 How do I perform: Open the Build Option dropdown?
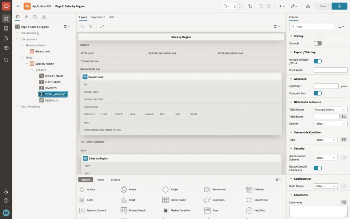(x=325, y=186)
